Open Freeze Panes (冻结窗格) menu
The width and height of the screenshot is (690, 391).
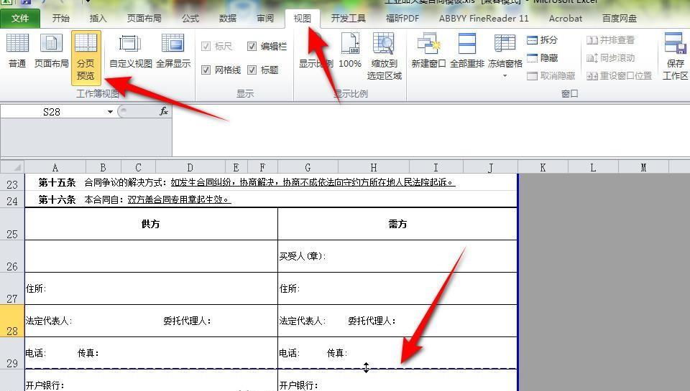(505, 55)
